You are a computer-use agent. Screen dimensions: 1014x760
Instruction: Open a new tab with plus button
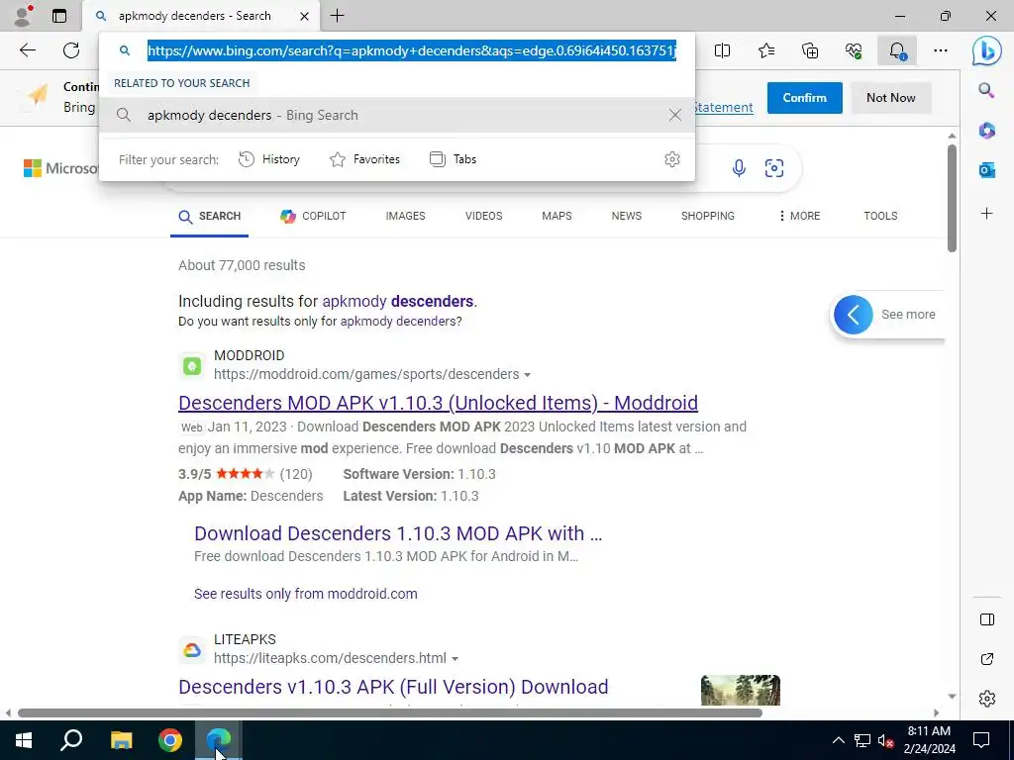tap(337, 16)
